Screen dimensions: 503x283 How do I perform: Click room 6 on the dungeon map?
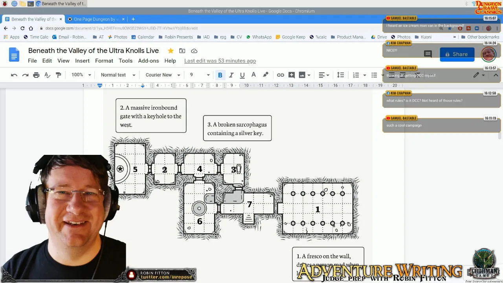pyautogui.click(x=200, y=222)
